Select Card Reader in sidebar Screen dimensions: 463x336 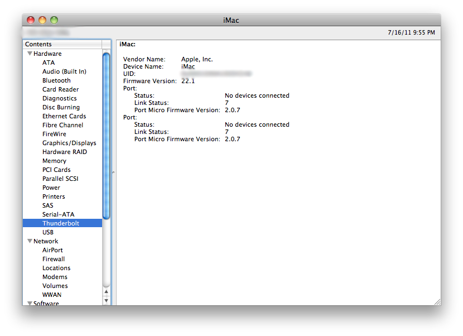coord(61,89)
